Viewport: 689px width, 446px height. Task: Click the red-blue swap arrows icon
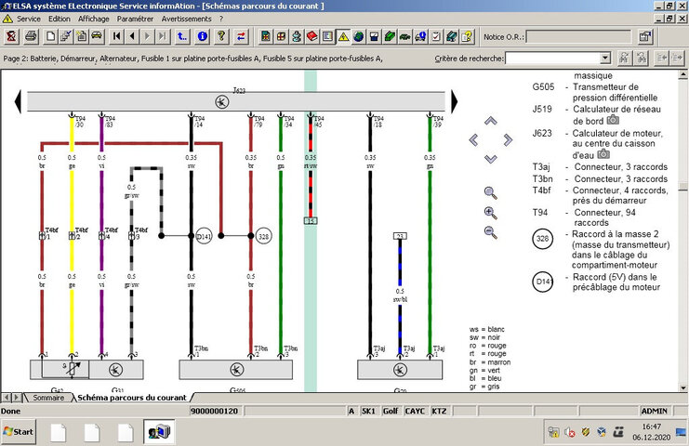tap(241, 36)
